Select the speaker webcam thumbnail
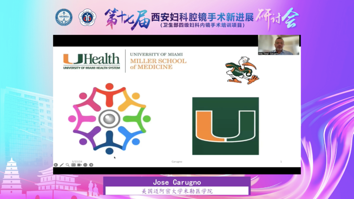The width and height of the screenshot is (354, 199). pyautogui.click(x=279, y=45)
